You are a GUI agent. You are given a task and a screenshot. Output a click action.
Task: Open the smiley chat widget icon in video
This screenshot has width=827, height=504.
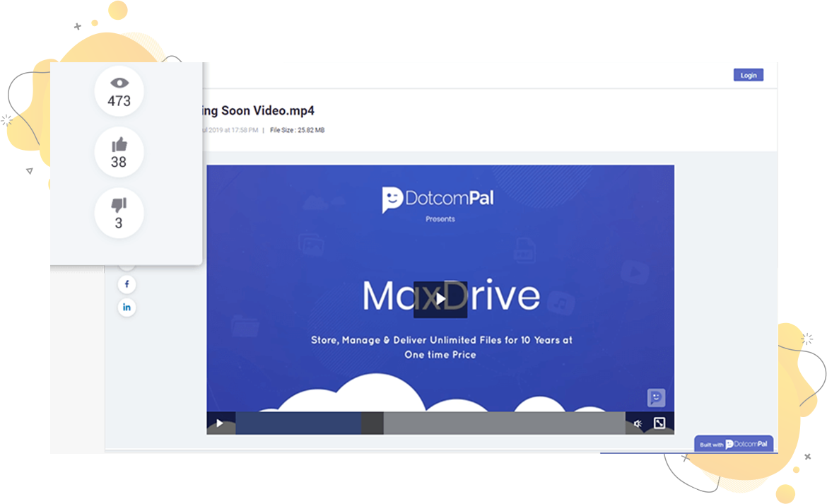pos(656,398)
